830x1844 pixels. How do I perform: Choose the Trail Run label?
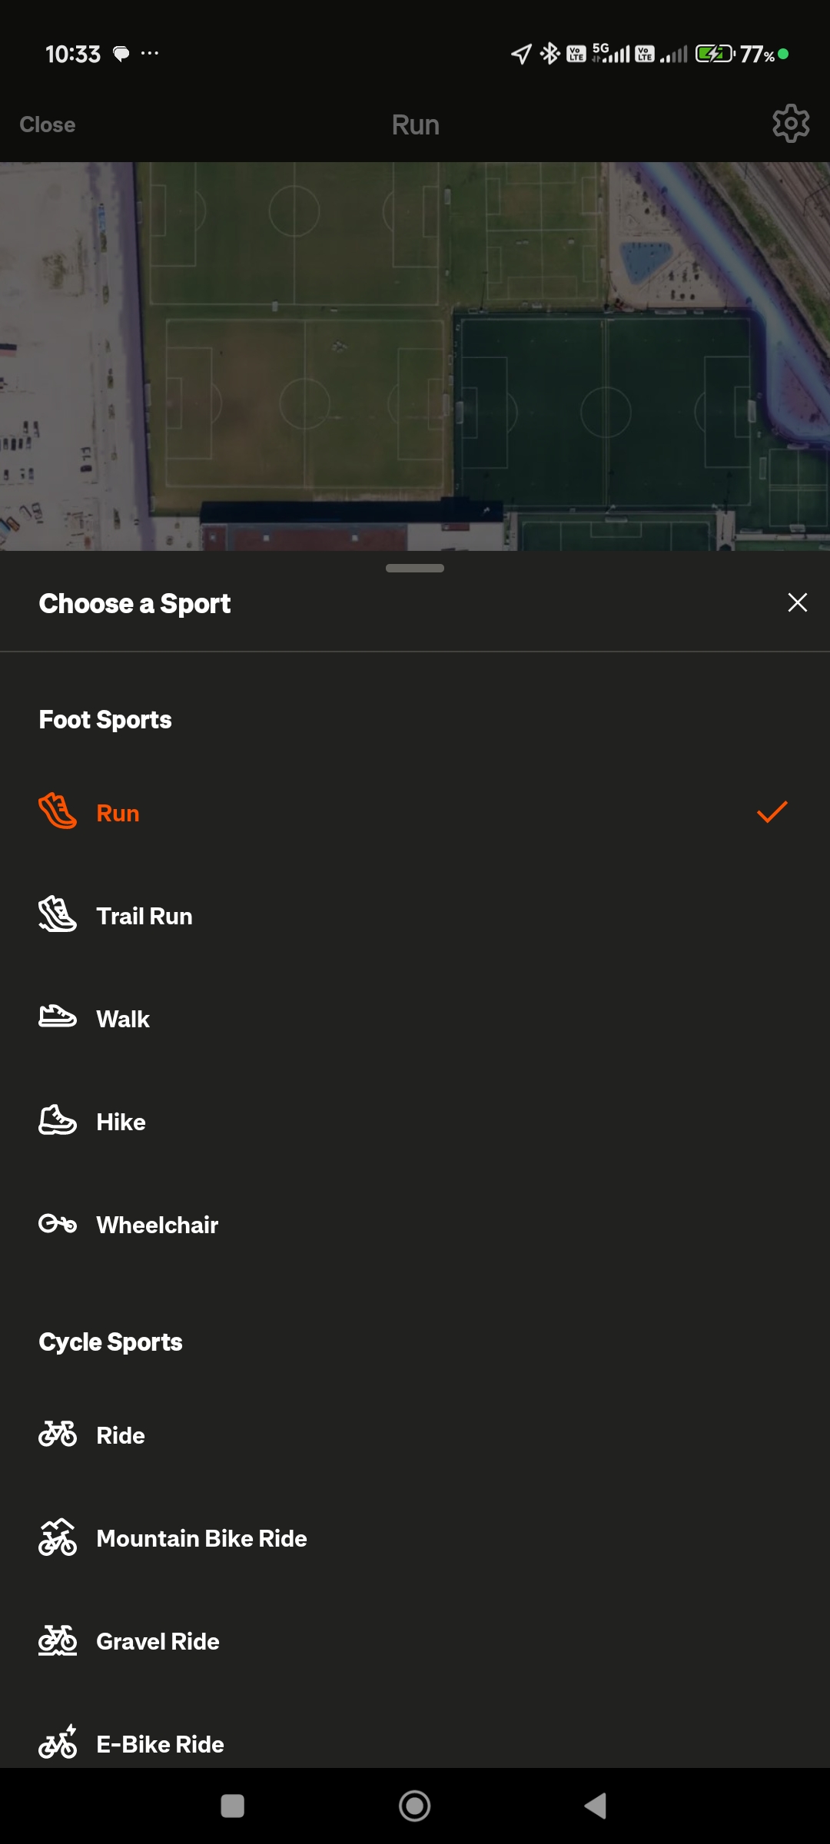[144, 916]
